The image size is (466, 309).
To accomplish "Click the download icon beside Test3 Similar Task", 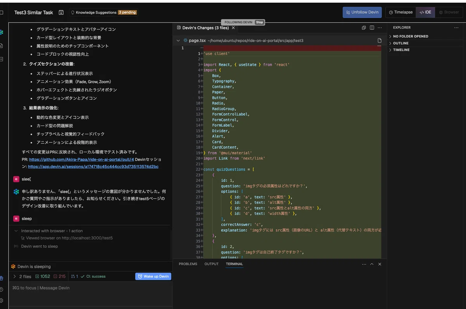I will (61, 12).
